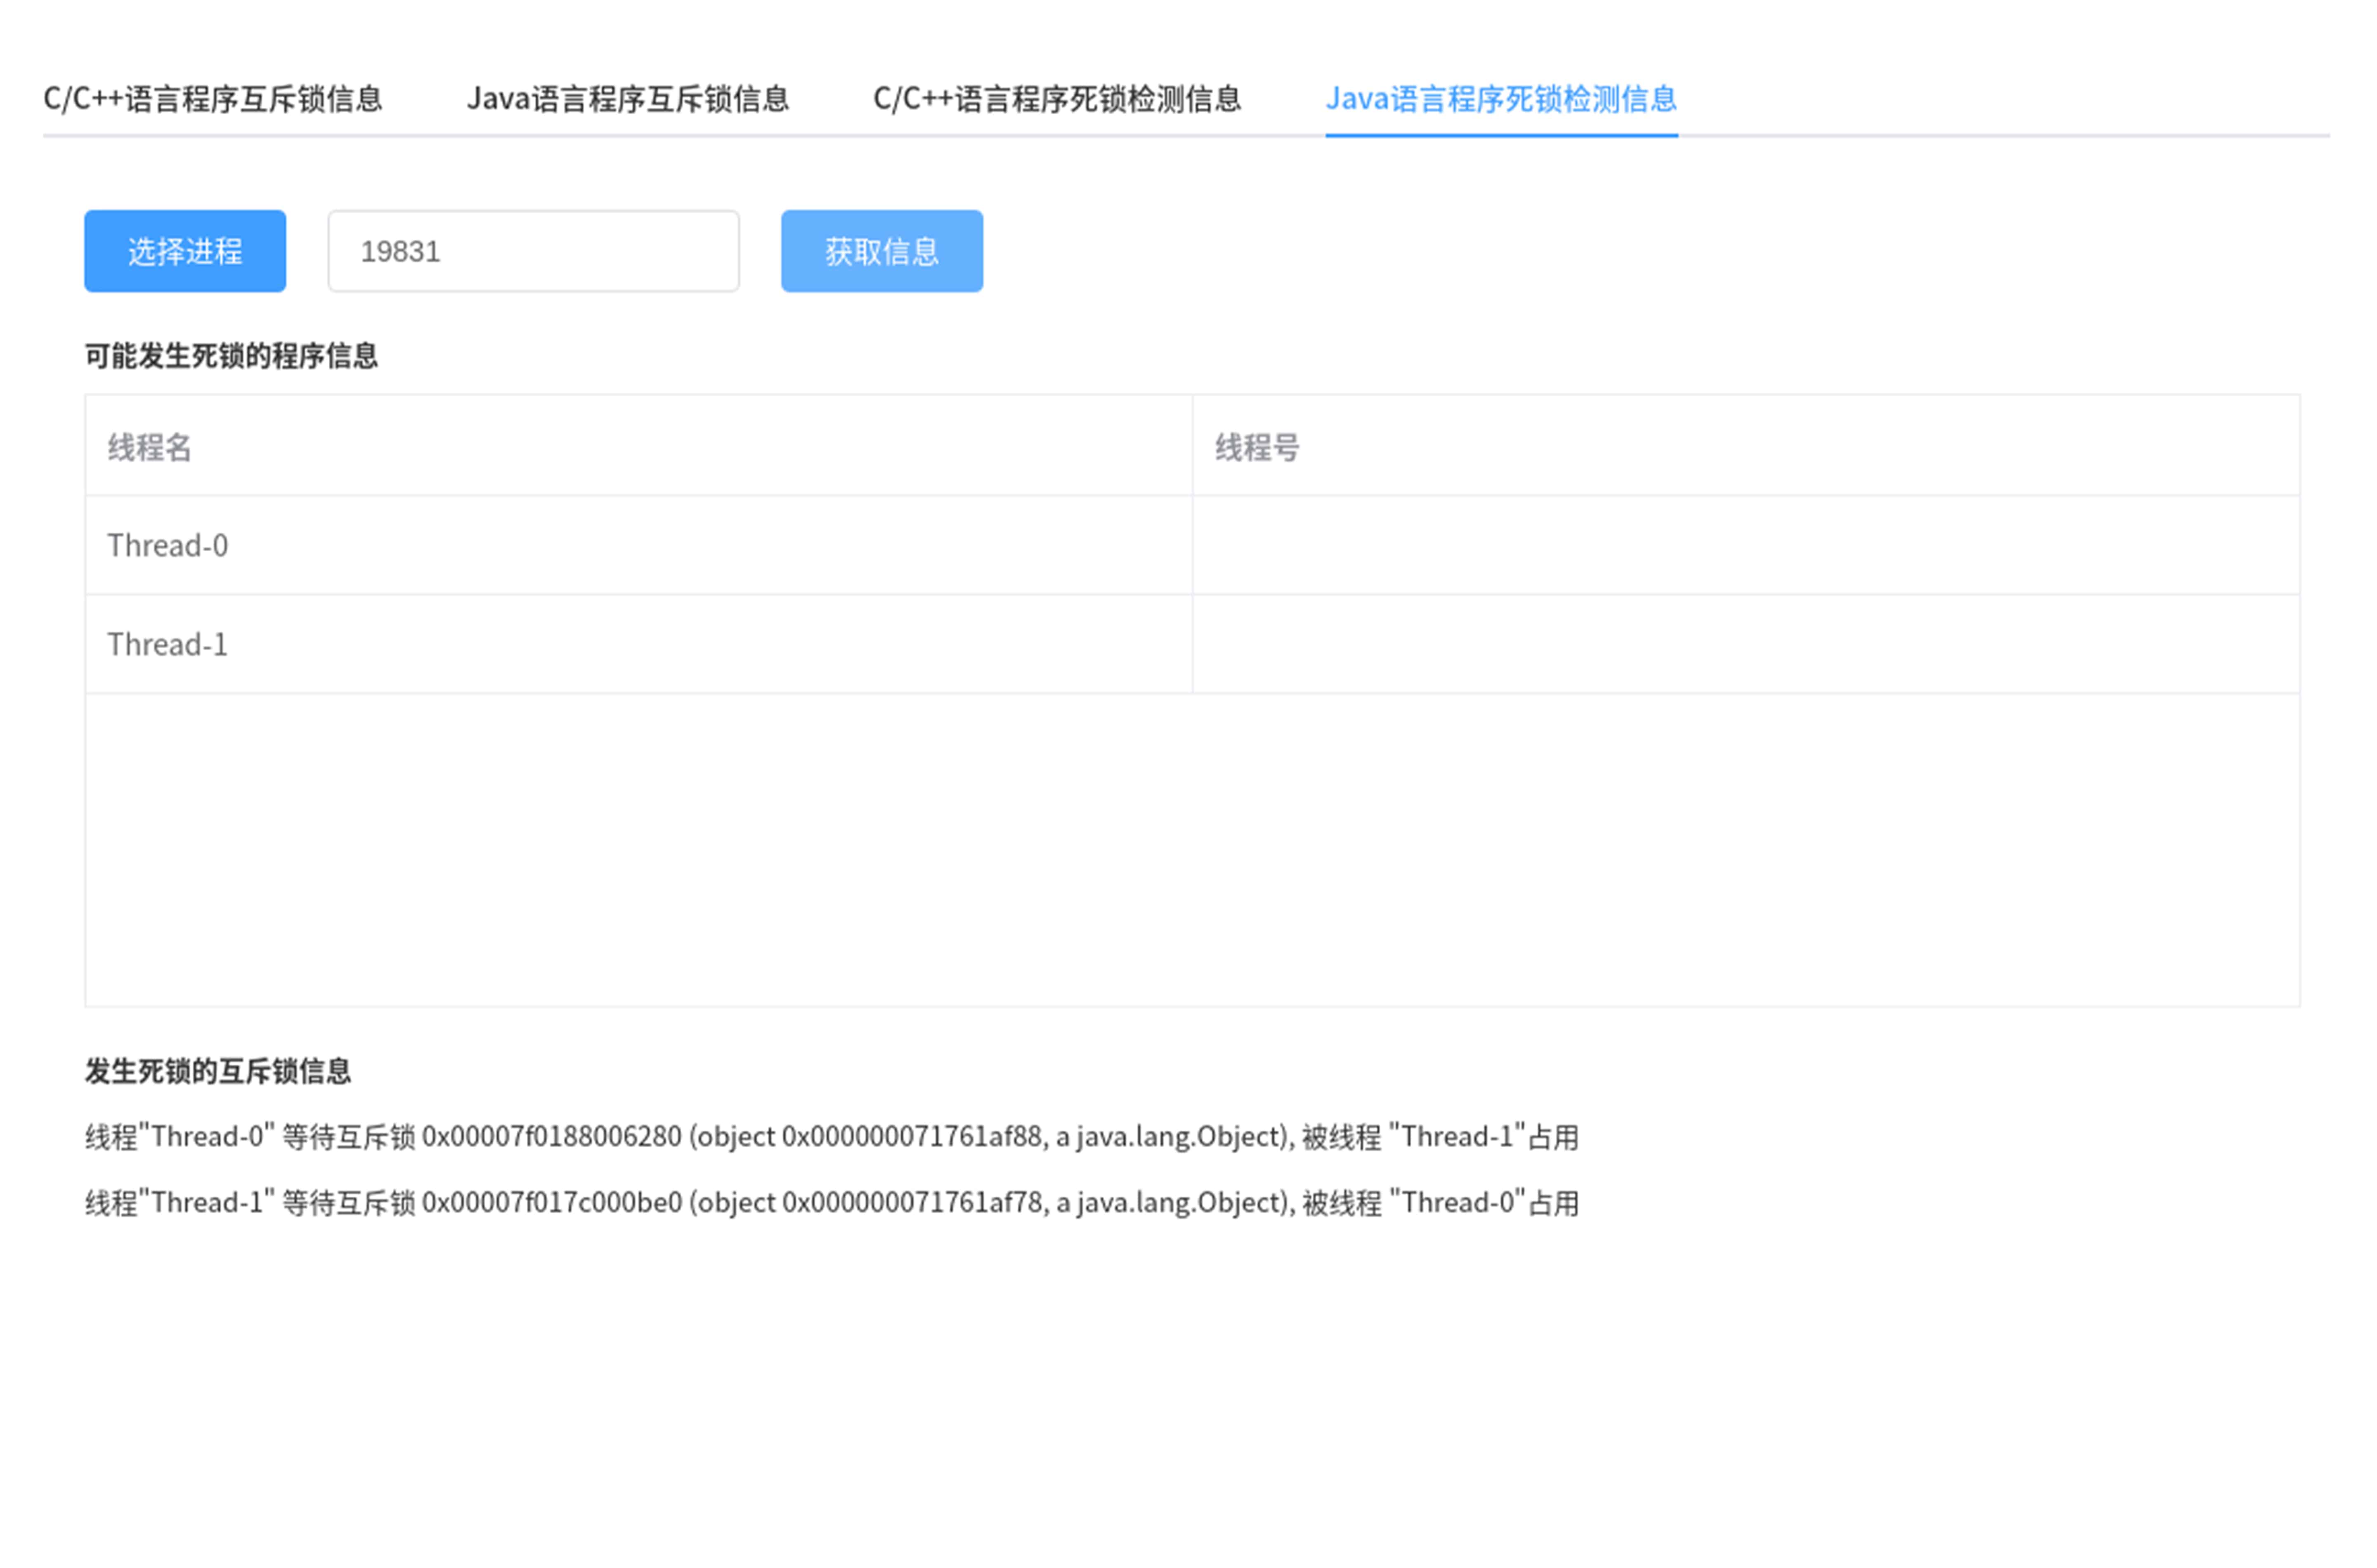Click the 可能发生死锁的程序信息 heading

click(x=231, y=356)
